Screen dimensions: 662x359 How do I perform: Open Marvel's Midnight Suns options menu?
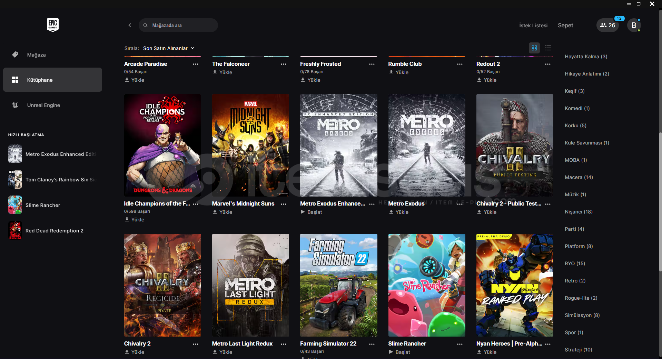(284, 204)
